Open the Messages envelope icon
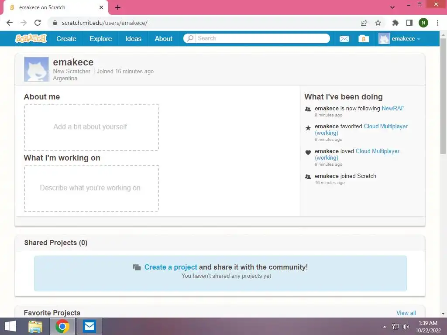 pos(344,39)
